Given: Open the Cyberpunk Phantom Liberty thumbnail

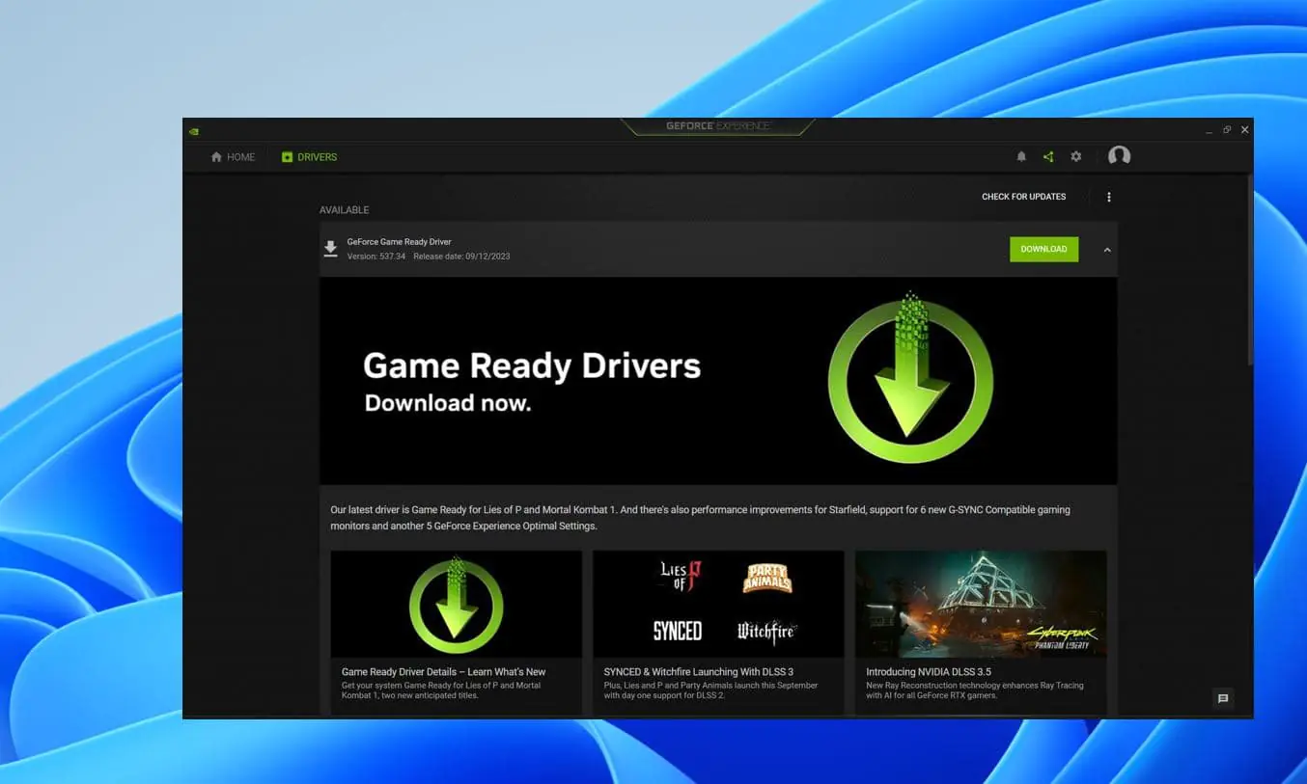Looking at the screenshot, I should pyautogui.click(x=981, y=604).
